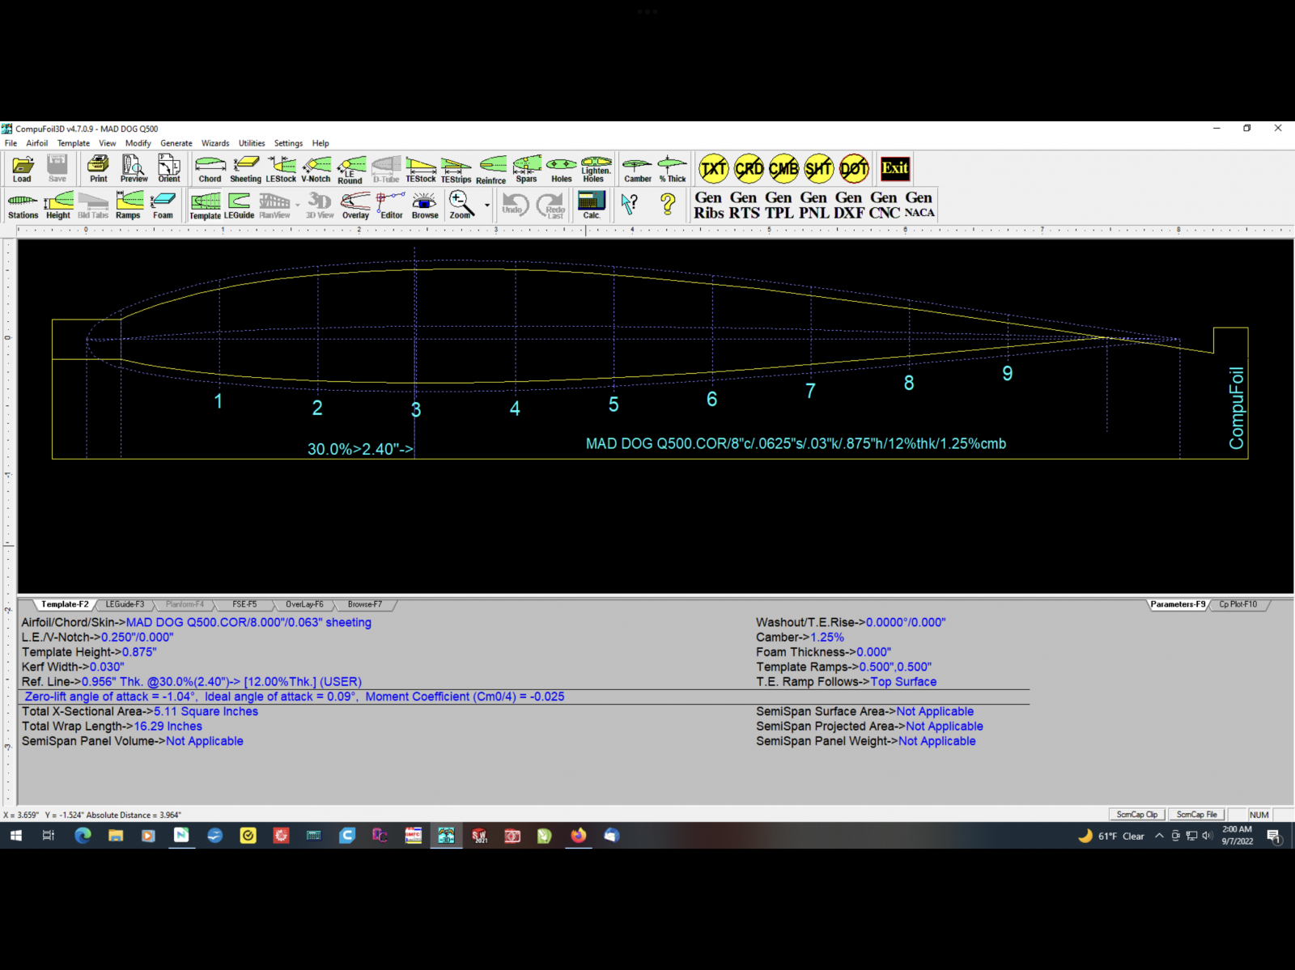Open the Utilities menu
The height and width of the screenshot is (970, 1295).
coord(252,143)
